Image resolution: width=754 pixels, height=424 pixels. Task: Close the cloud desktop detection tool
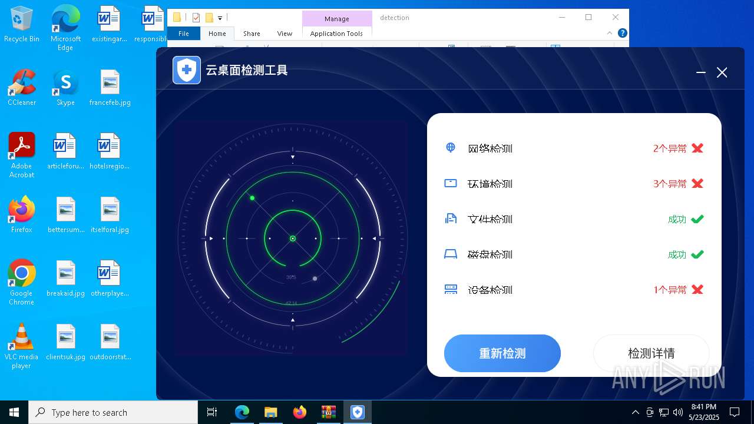pos(722,72)
